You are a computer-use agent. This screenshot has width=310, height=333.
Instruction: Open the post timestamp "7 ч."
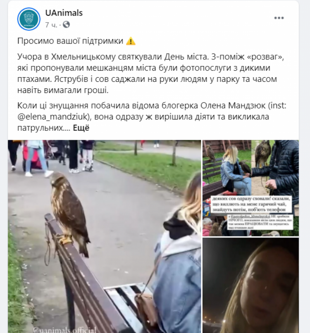tap(51, 25)
